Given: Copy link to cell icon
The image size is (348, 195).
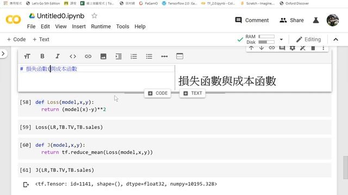Looking at the screenshot, I should tap(272, 48).
